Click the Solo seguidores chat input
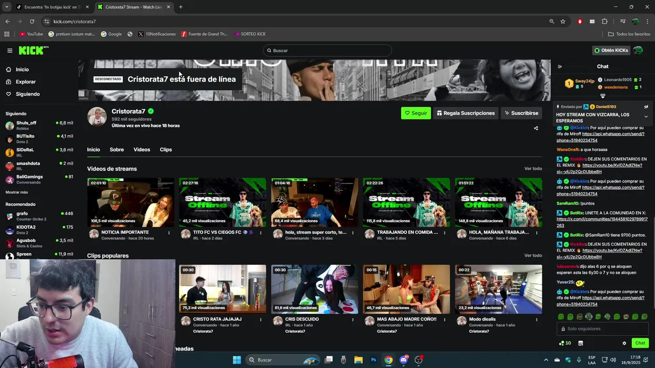Viewport: 655px width, 368px height. click(602, 329)
